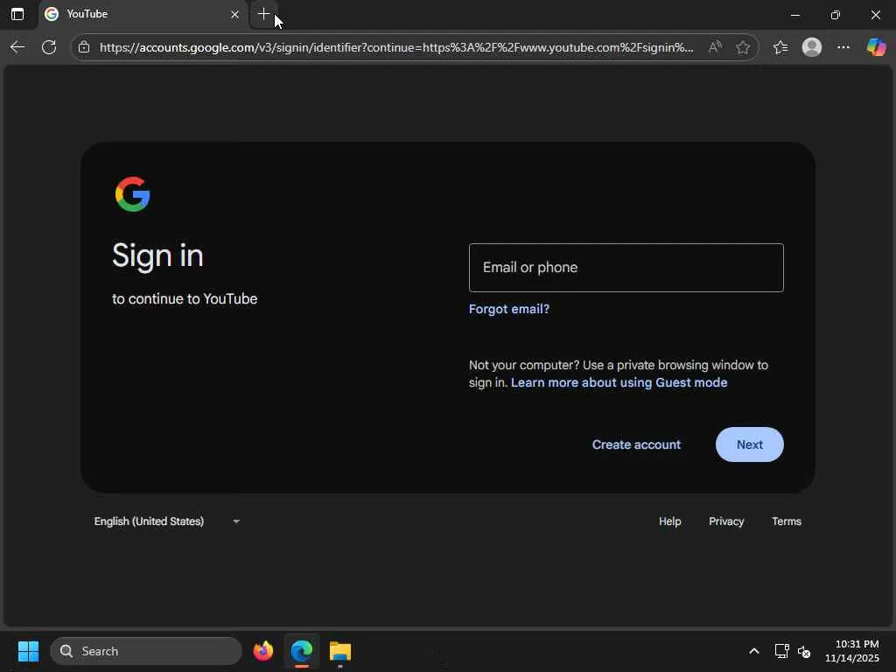Add this page to favorites star
The width and height of the screenshot is (896, 672).
742,47
